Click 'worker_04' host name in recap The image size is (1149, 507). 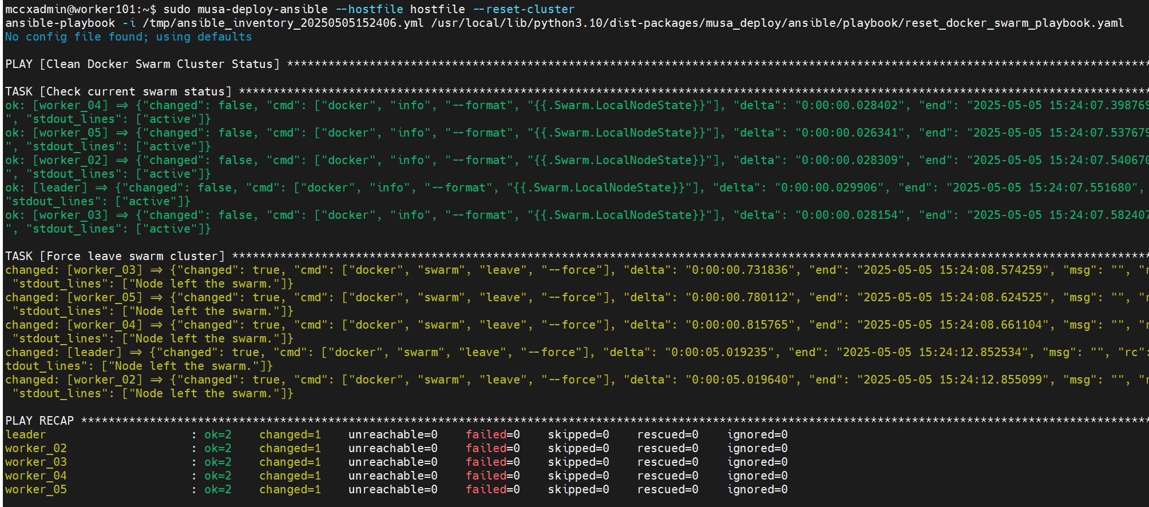pos(36,476)
